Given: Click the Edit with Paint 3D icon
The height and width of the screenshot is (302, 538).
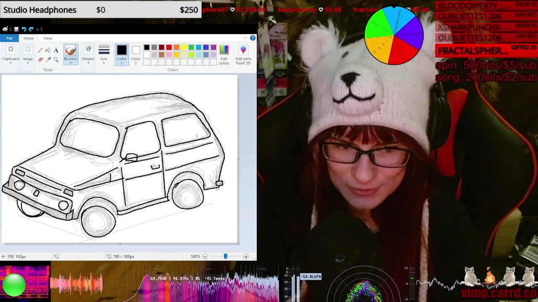Looking at the screenshot, I should pos(243,50).
